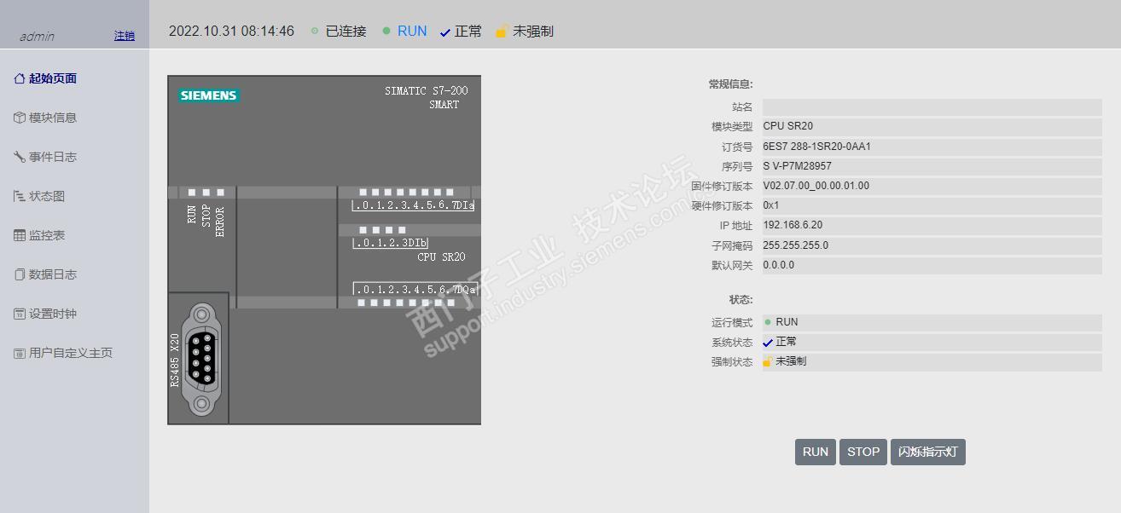This screenshot has height=513, width=1121.
Task: Click firmware version V02.07.00_00.00.01.00
Action: (816, 186)
